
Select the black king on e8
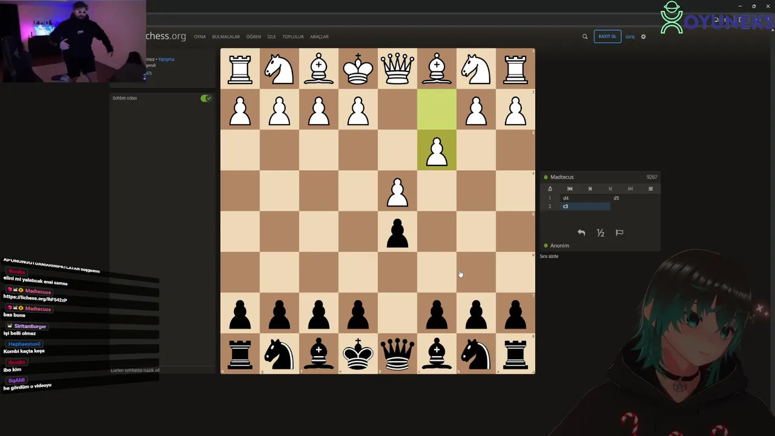click(358, 352)
